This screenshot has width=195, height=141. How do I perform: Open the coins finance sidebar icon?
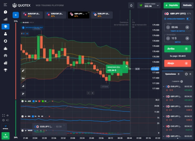5,63
